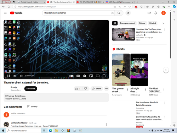Open the Sort by comments dropdown

32,106
